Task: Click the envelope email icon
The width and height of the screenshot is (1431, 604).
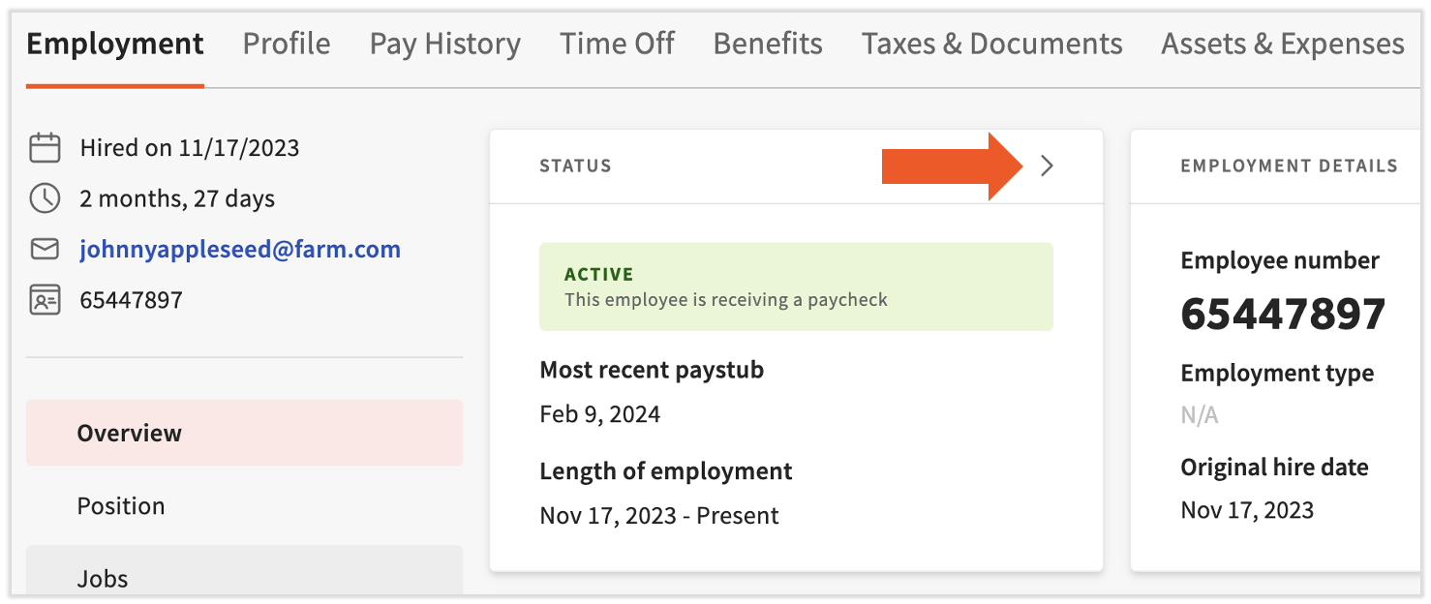Action: pos(45,250)
